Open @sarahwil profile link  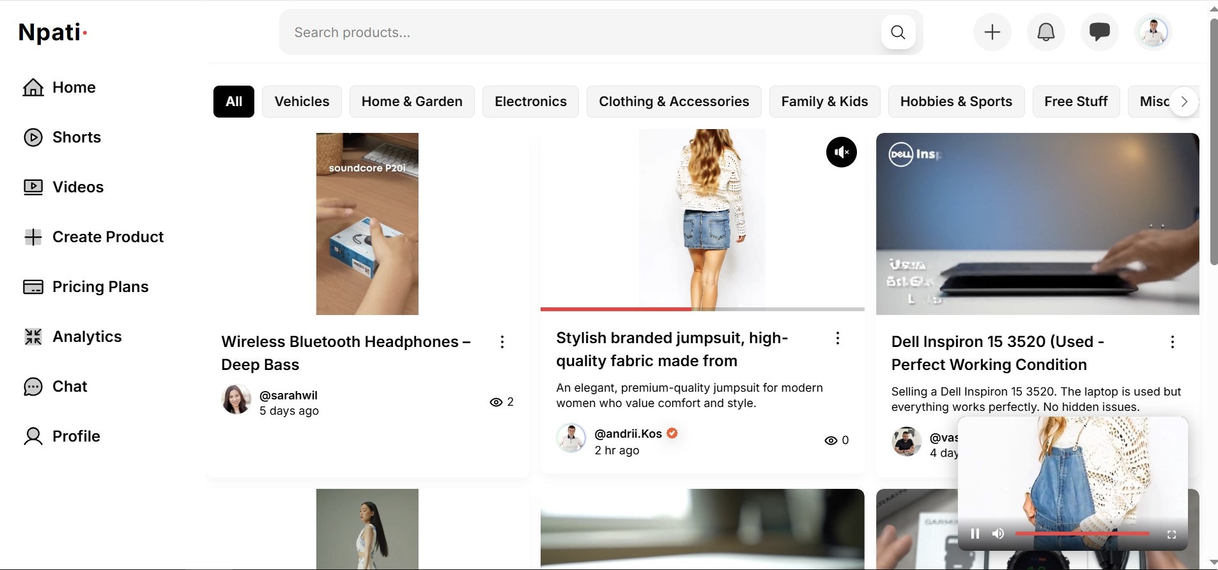click(288, 396)
